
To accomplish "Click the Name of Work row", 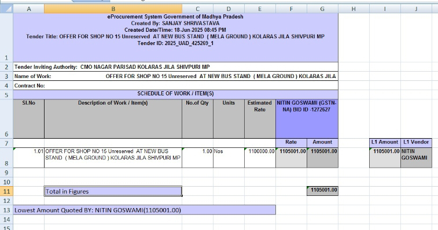I will (x=175, y=76).
